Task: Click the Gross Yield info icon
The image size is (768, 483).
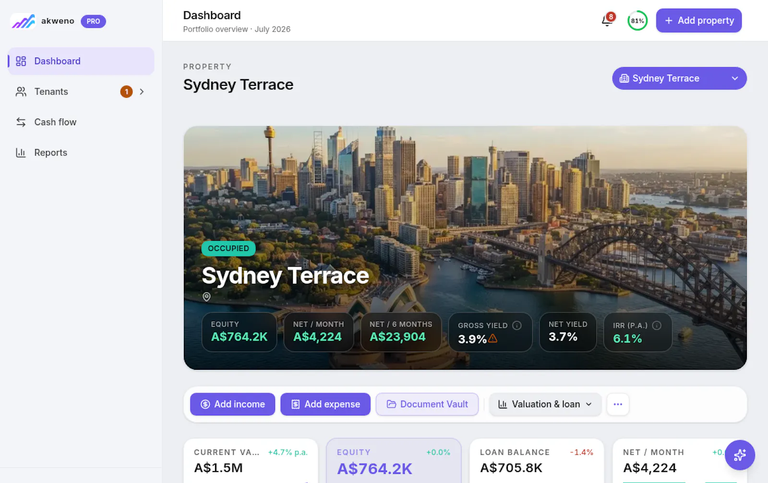Action: pos(517,325)
